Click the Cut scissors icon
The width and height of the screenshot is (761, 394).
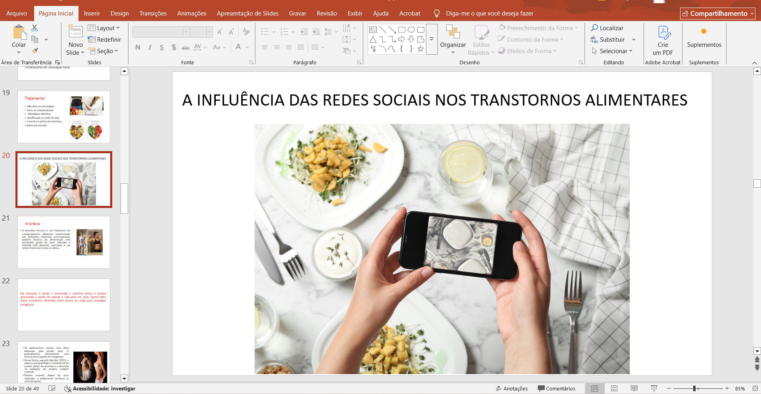35,28
